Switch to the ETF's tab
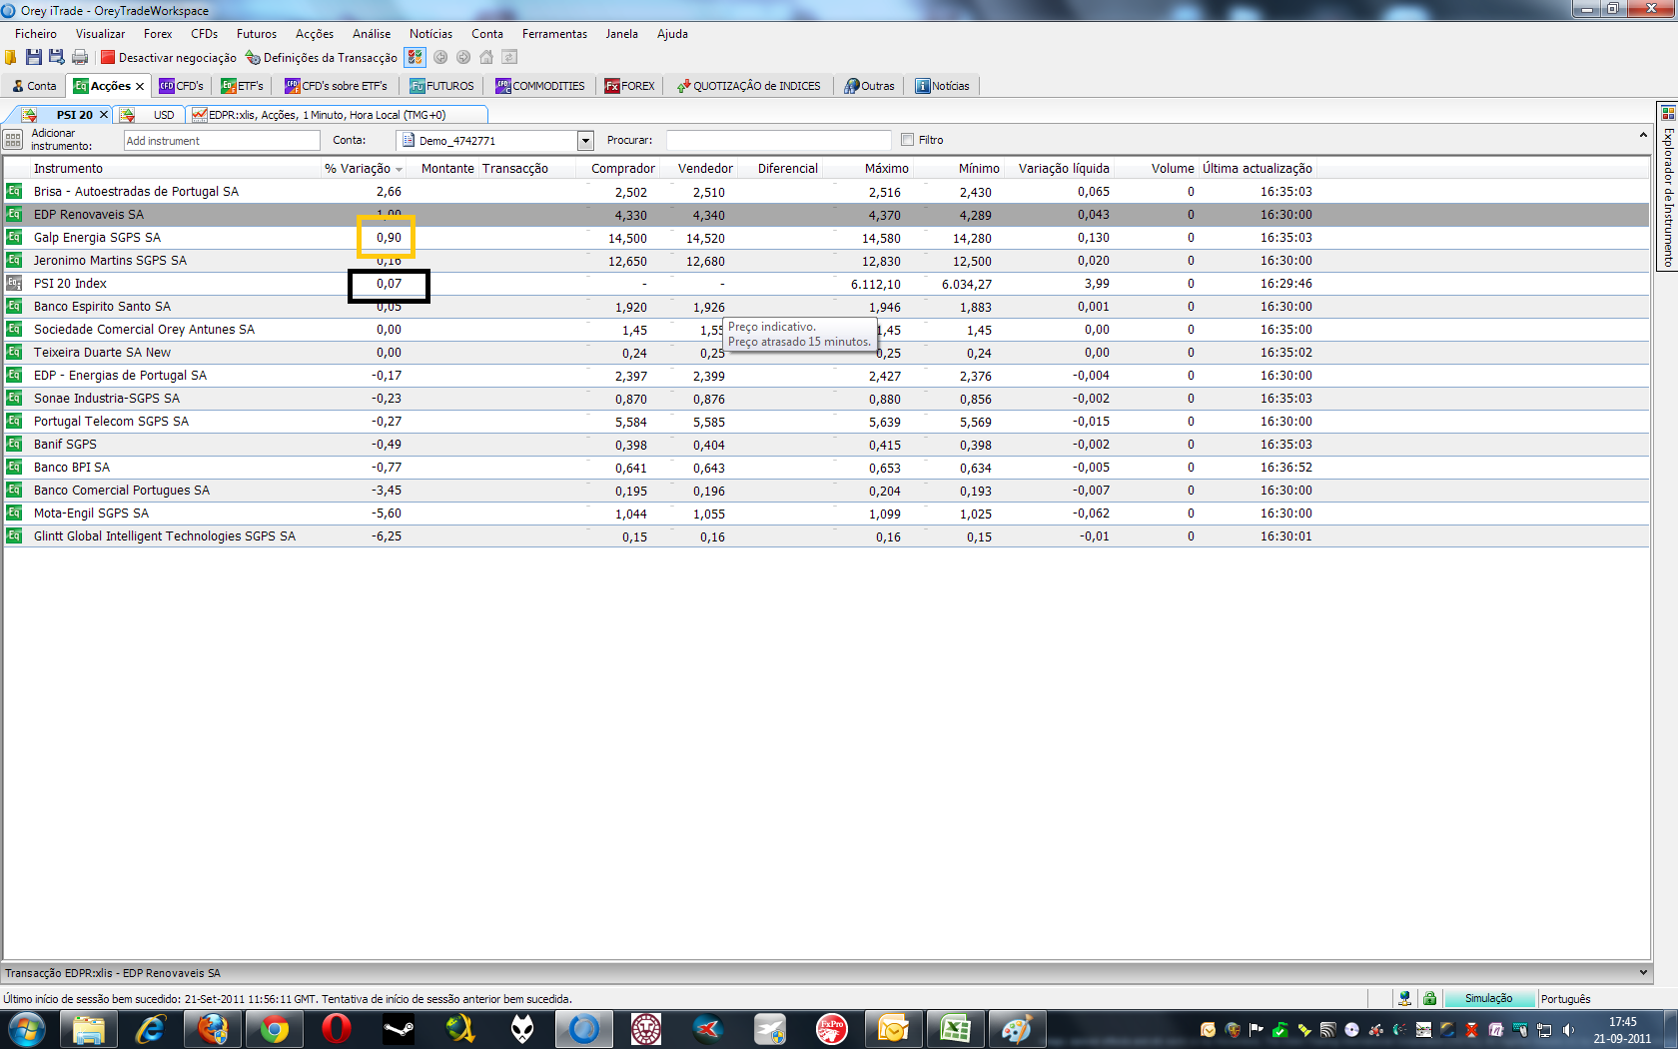 [x=242, y=86]
